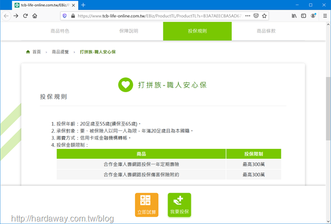Open the browser home page
Viewport: 331px width, 224px height.
coord(35,16)
